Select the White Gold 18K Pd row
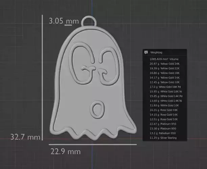 coord(165,87)
